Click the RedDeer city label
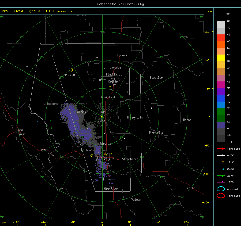 pos(114,81)
